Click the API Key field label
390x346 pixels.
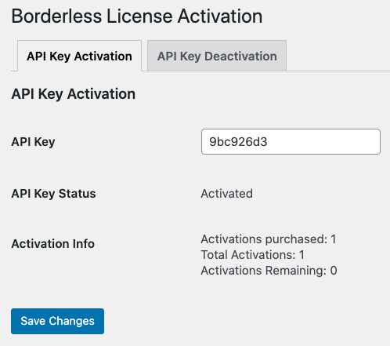(33, 142)
